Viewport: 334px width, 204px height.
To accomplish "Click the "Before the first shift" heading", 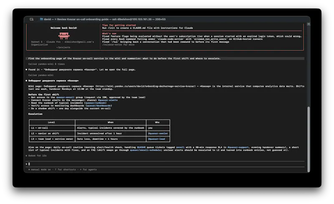I will pyautogui.click(x=44, y=95).
